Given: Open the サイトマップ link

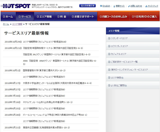Looking at the screenshot, I should pos(153,6).
